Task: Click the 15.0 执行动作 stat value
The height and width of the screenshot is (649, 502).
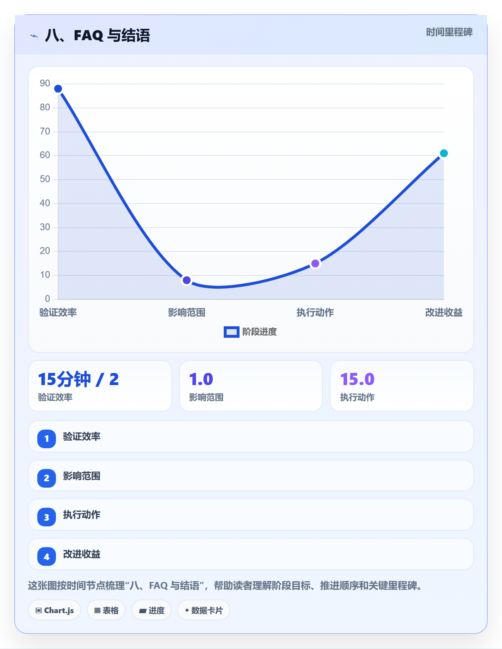Action: coord(357,379)
